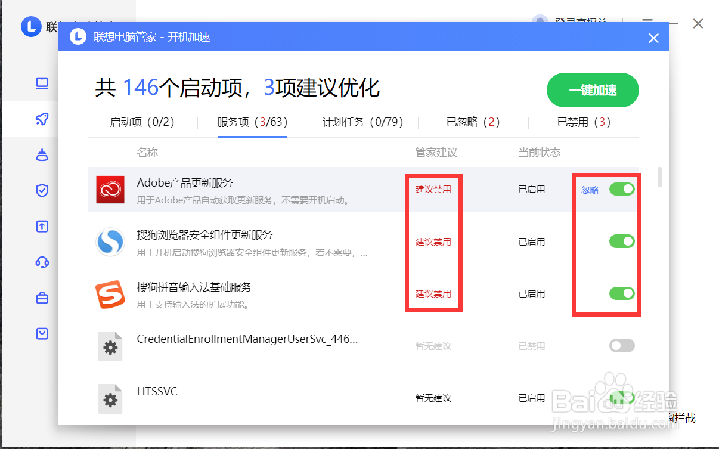The height and width of the screenshot is (449, 719).
Task: Click the Lenovo logo in dialog title
Action: 78,37
